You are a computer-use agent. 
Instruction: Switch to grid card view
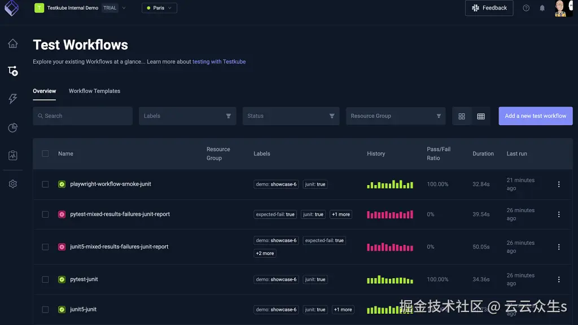pos(462,116)
